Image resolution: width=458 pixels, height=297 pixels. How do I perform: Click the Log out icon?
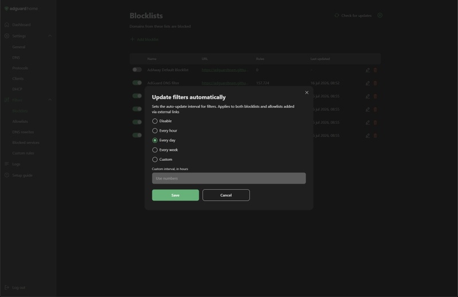point(7,287)
